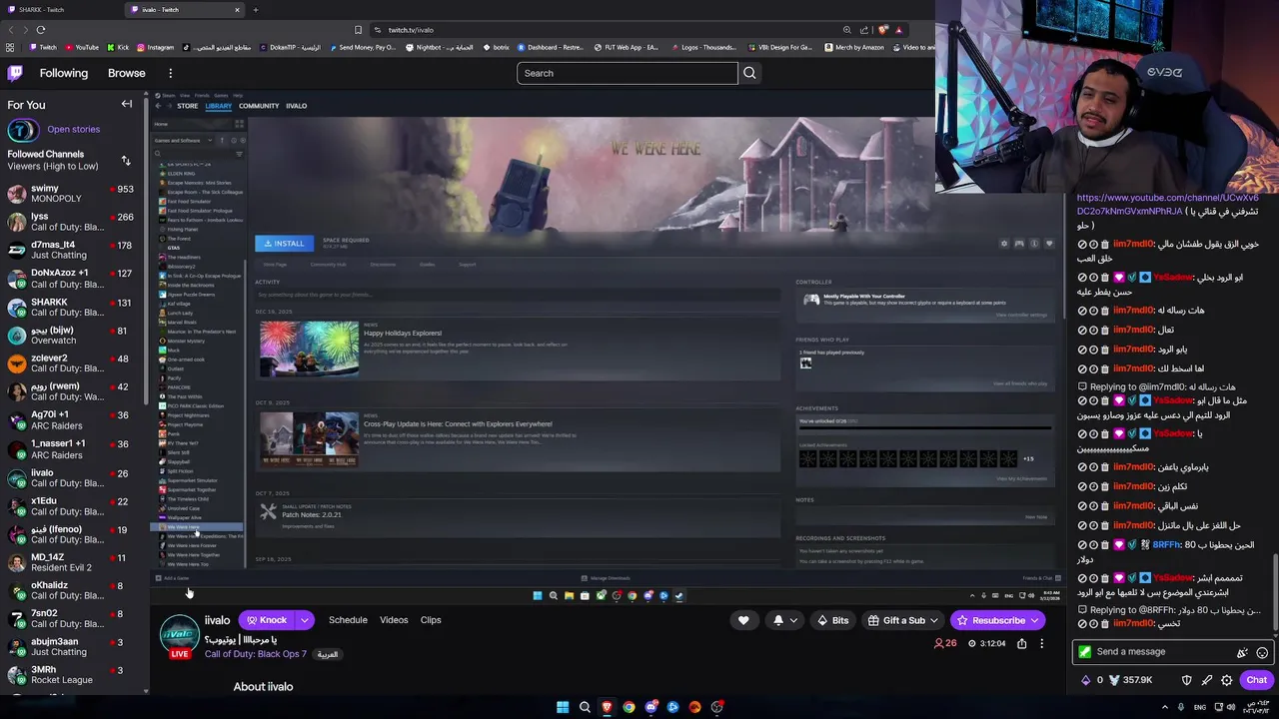Click the sword mod view icon
1279x719 pixels.
coord(1207,680)
